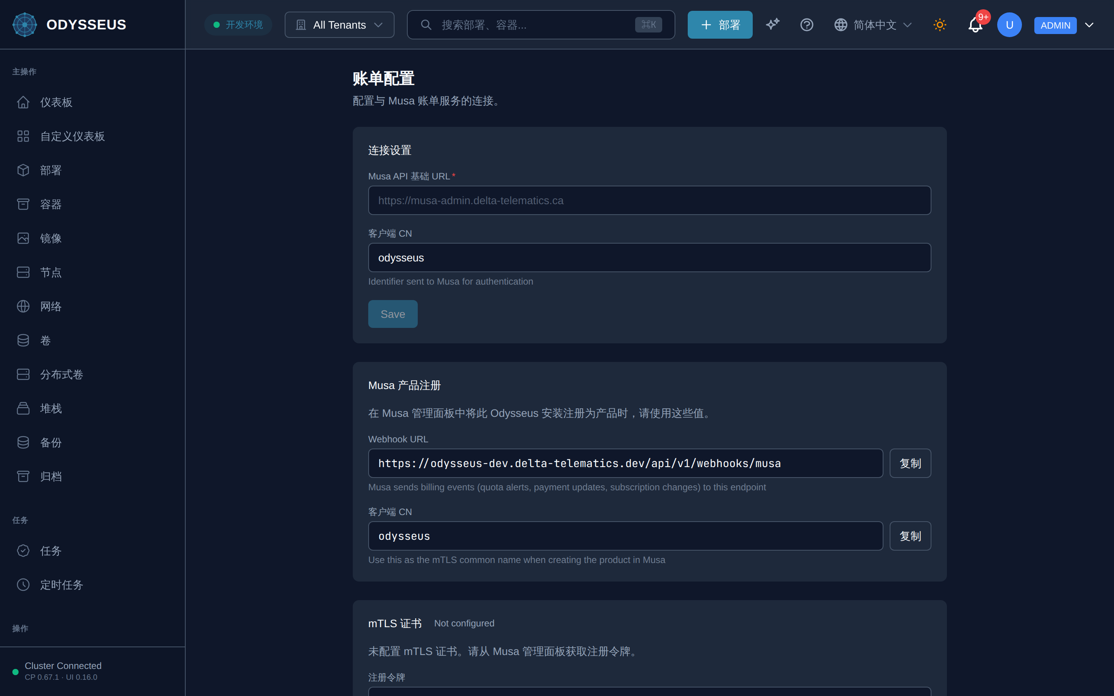
Task: Click the 定时任务 clock icon
Action: (23, 585)
